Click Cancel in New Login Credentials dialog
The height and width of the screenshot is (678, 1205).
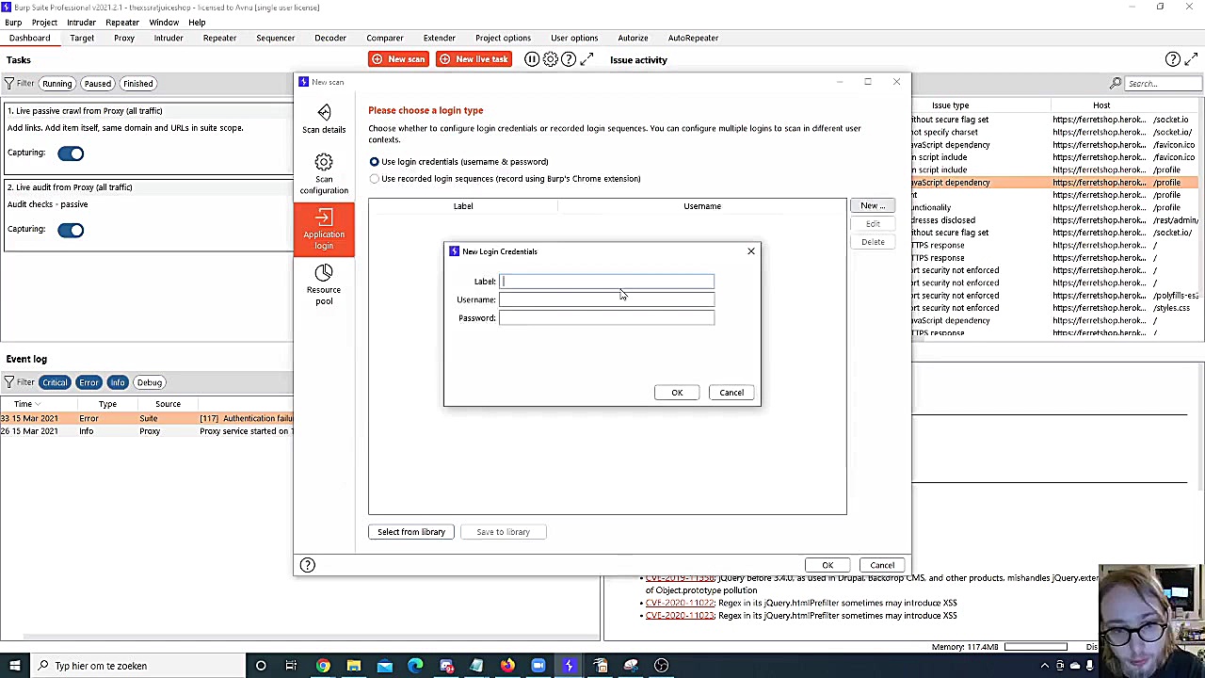(731, 393)
